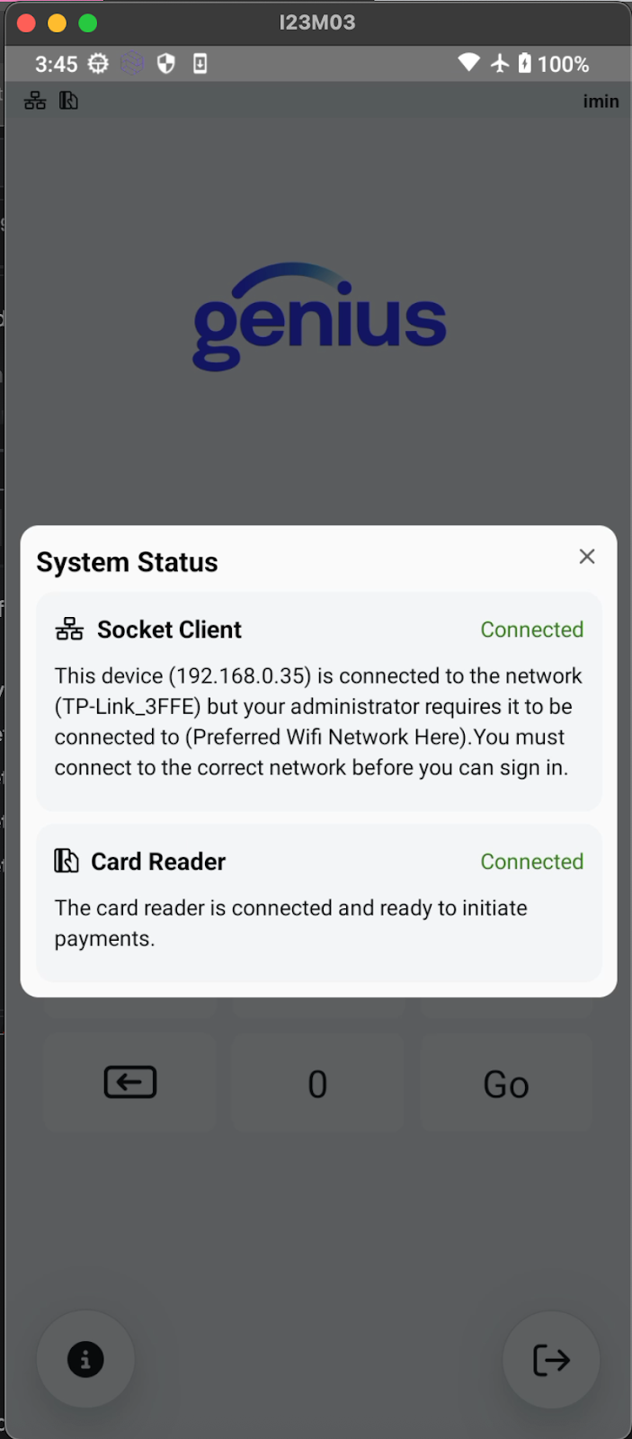Tap the backspace key on keypad

point(130,1082)
